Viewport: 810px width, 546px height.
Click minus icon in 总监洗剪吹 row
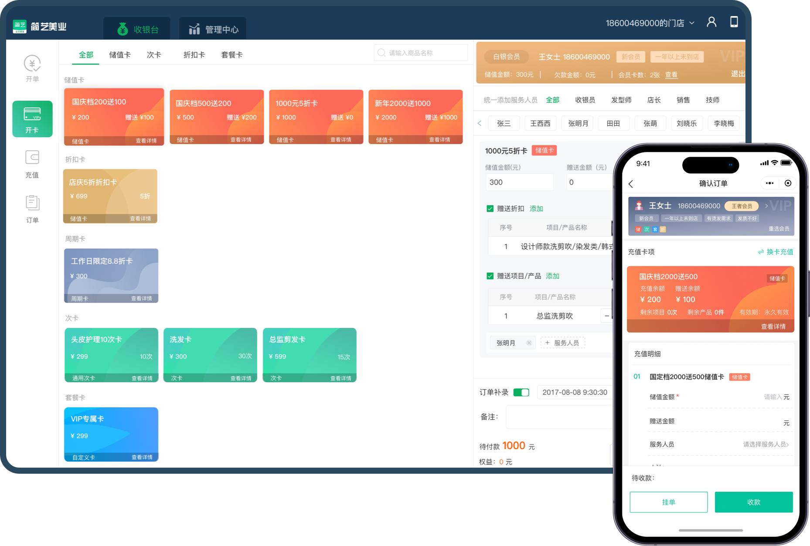606,316
